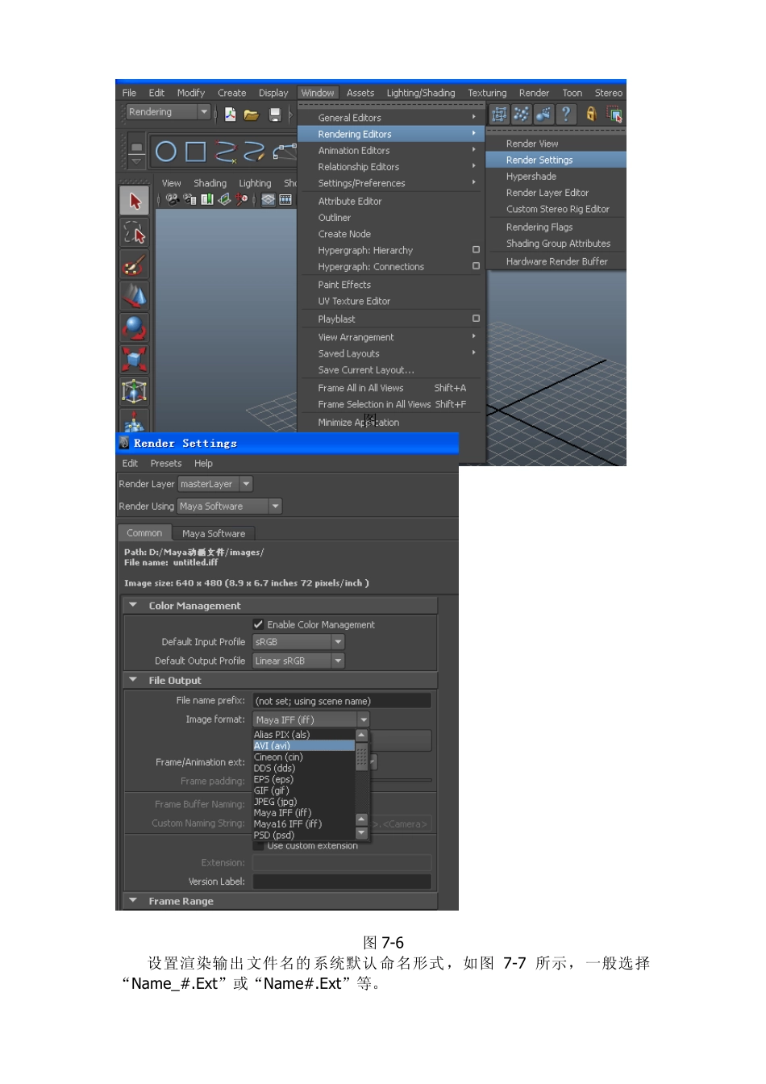Click the viewport 2D Pan/Zoom icon
This screenshot has height=1084, width=766.
(242, 199)
